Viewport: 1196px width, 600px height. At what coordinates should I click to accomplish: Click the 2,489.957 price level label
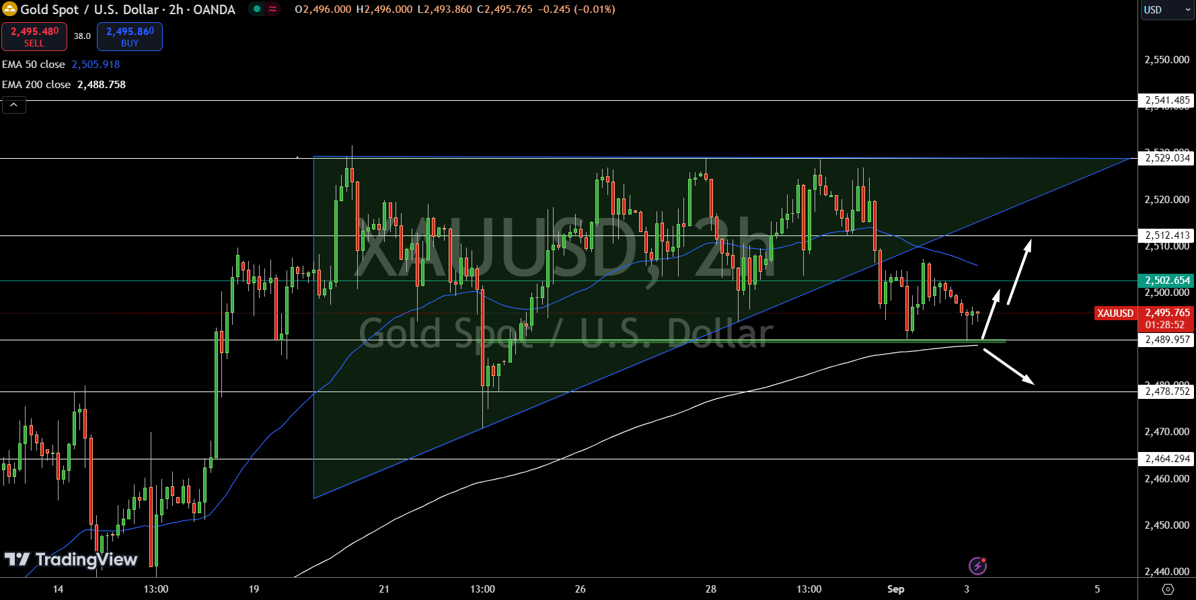(1167, 340)
